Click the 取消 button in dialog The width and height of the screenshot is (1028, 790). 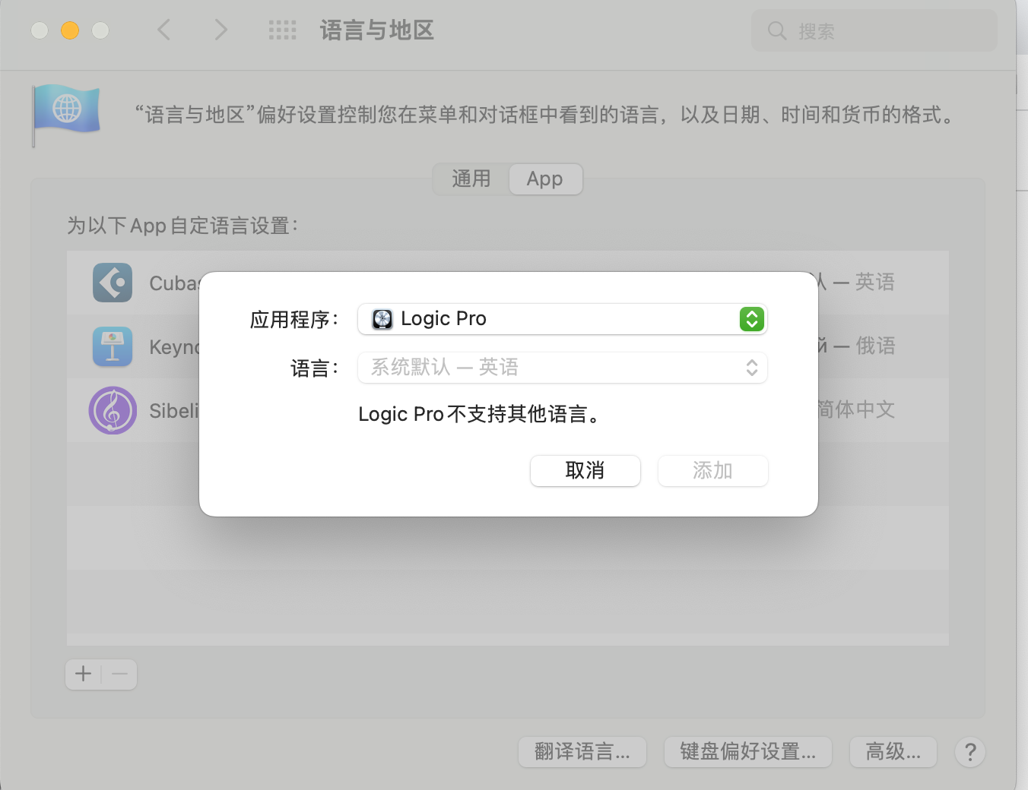tap(585, 471)
